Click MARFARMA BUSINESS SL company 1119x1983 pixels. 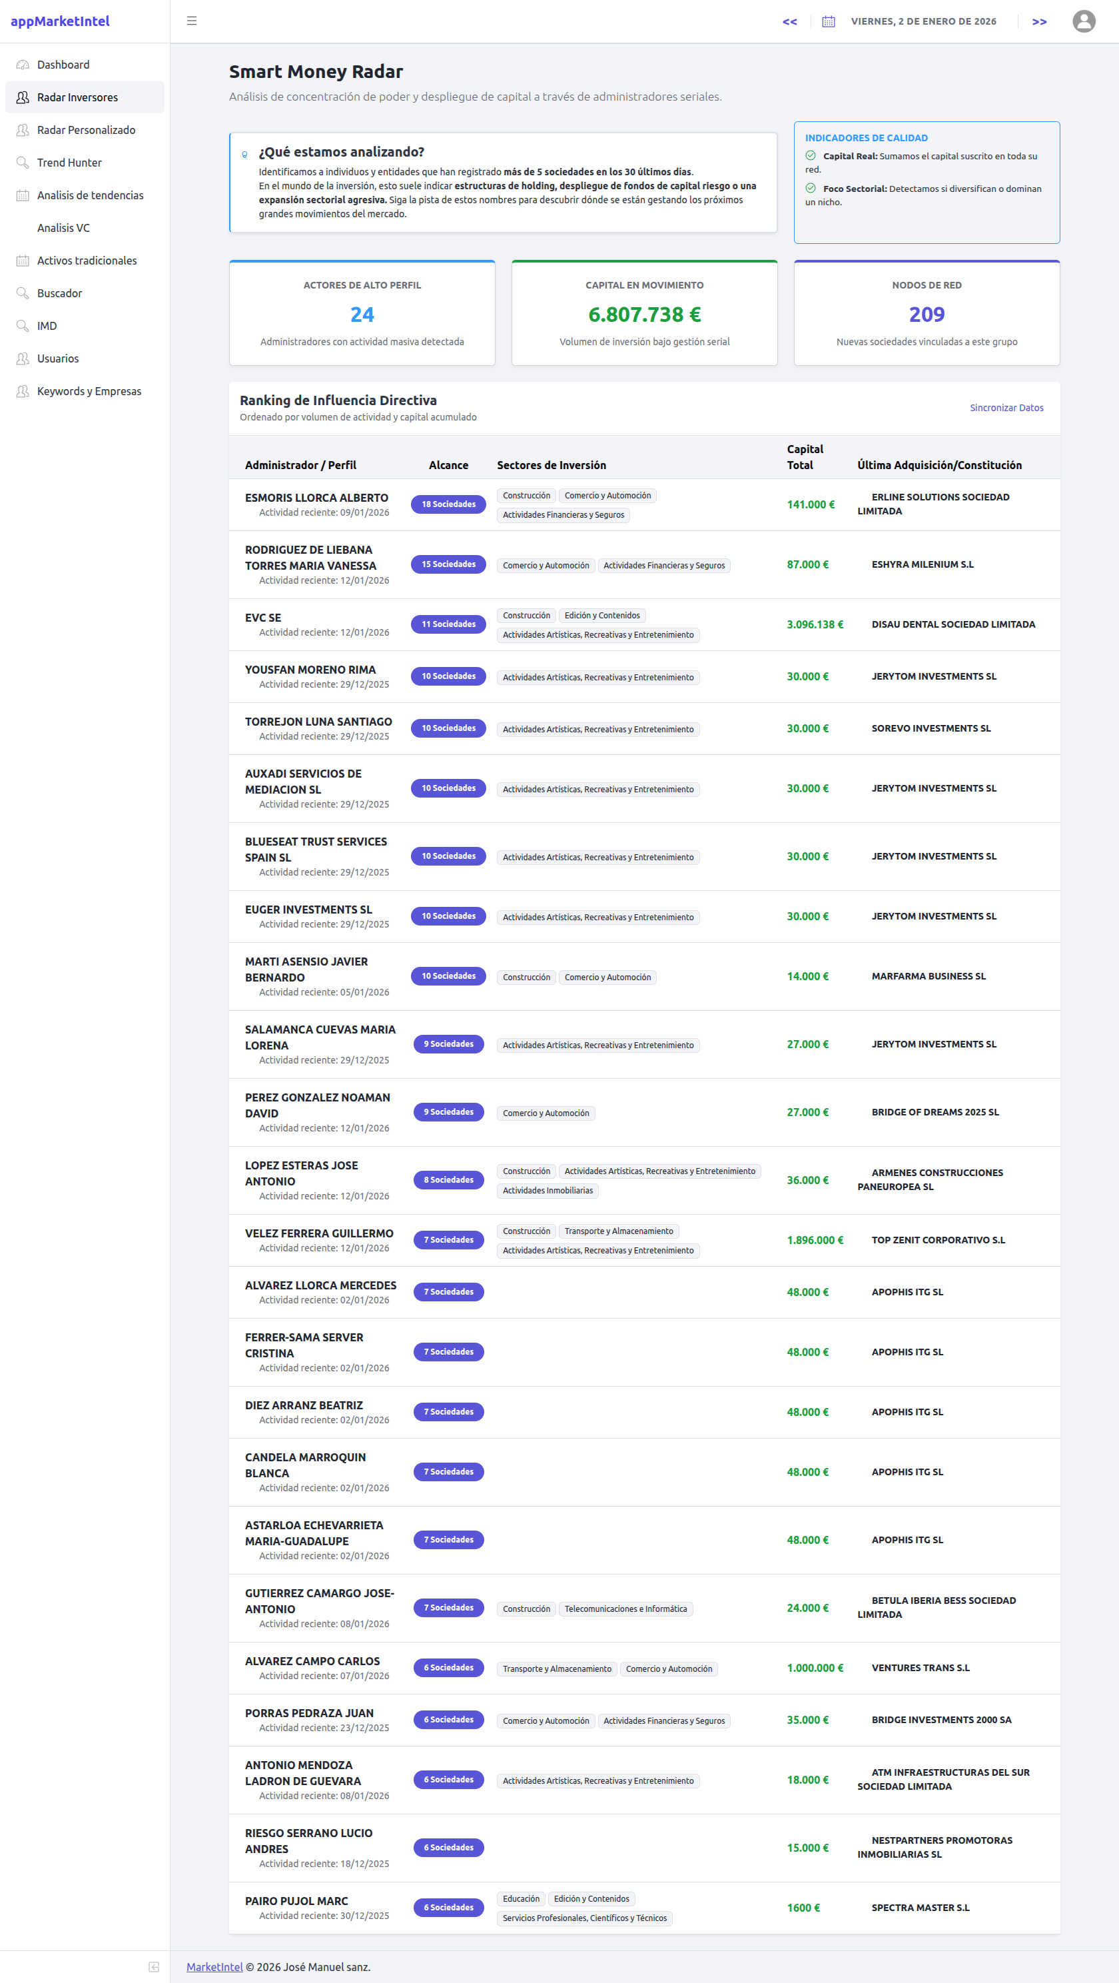point(928,976)
